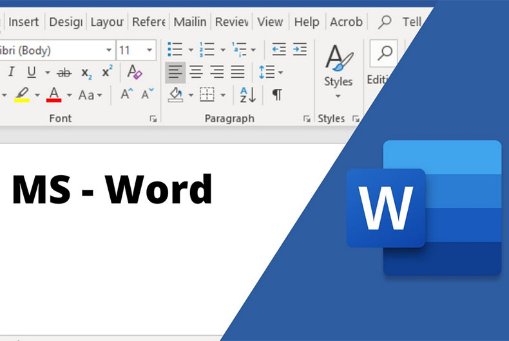Open the Paragraph dialog launcher

coord(307,119)
